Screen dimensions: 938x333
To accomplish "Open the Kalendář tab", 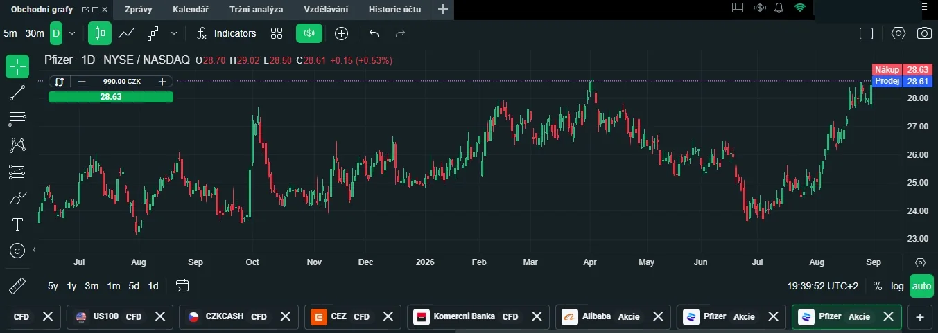I will [190, 10].
